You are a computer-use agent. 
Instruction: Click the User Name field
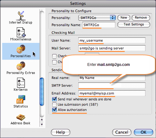tap(112, 40)
